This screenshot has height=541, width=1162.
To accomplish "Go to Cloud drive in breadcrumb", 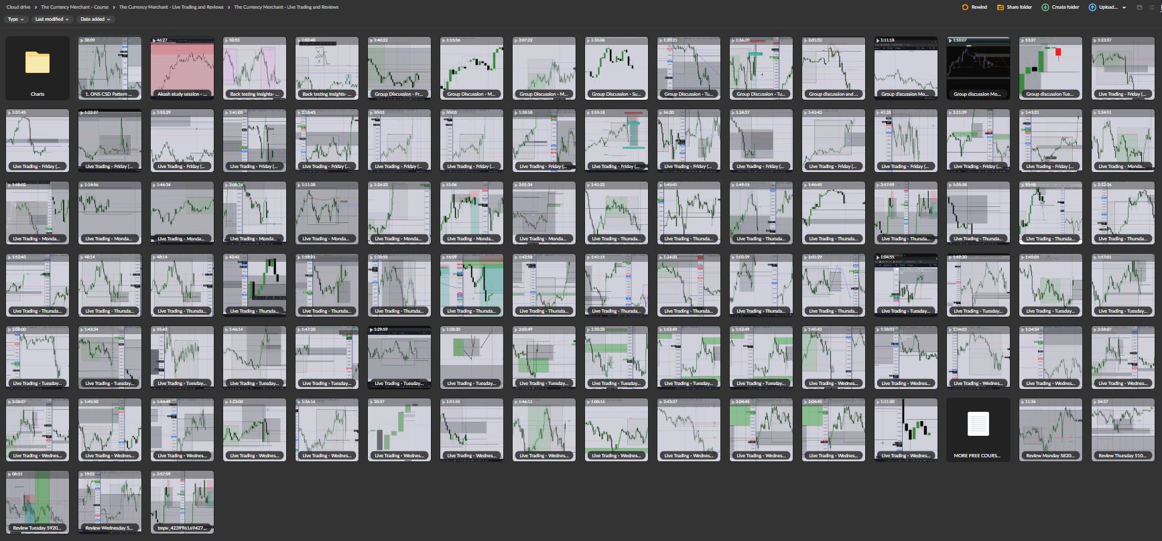I will [18, 7].
